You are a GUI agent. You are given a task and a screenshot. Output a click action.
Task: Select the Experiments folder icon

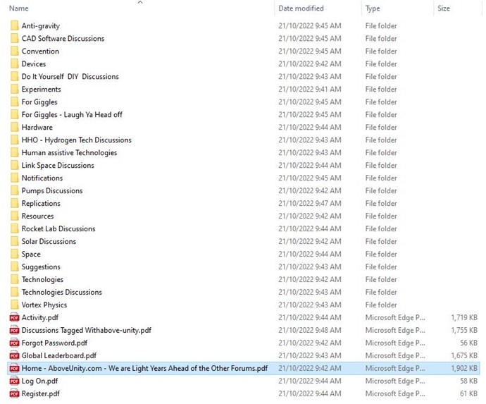tap(14, 90)
